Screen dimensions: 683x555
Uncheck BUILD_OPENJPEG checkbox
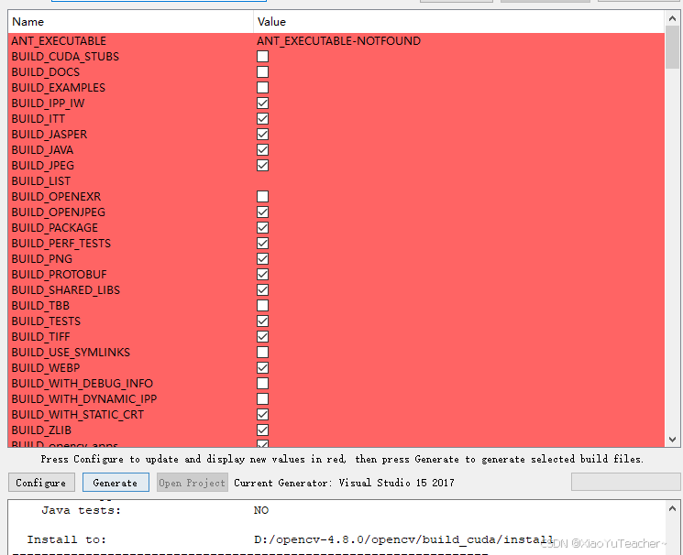click(x=263, y=212)
